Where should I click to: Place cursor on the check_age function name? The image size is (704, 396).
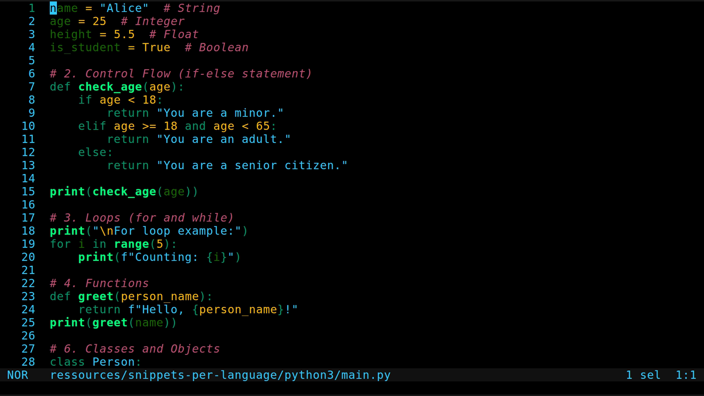pos(110,87)
